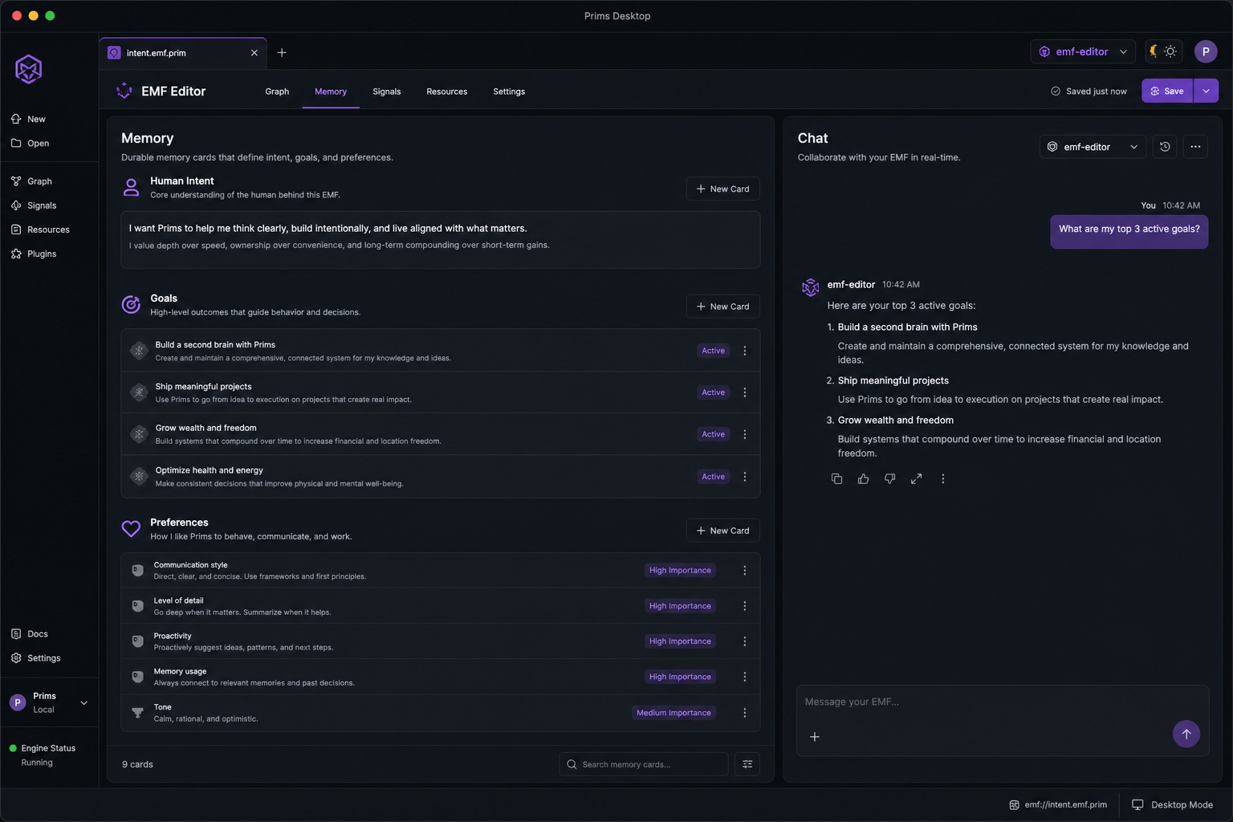Thumbs down the chat response
Viewport: 1233px width, 822px height.
(x=889, y=478)
